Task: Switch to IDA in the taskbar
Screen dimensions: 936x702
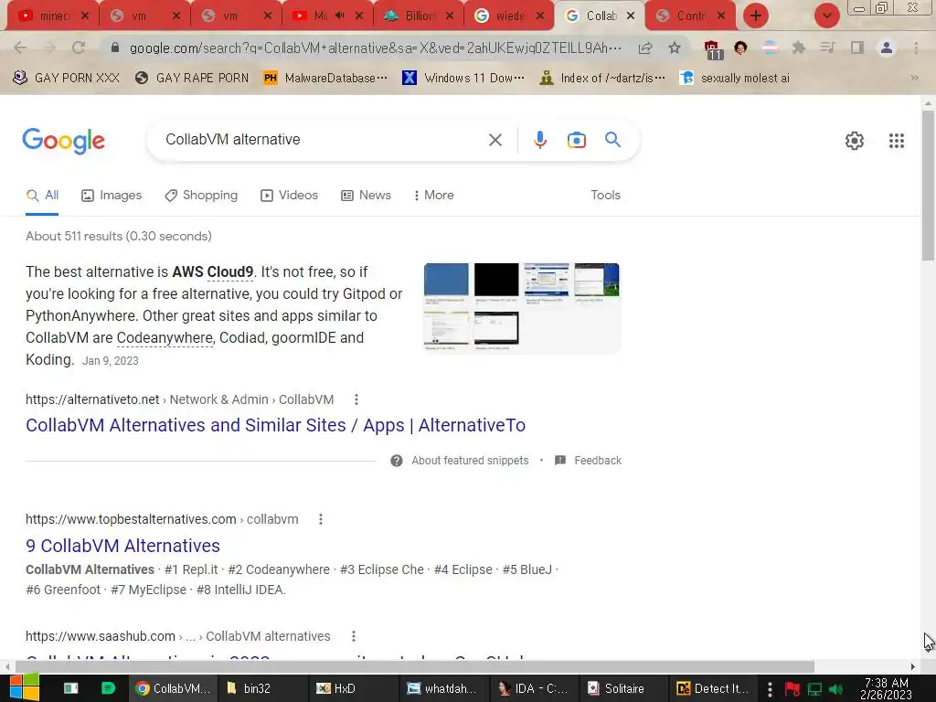Action: click(534, 688)
